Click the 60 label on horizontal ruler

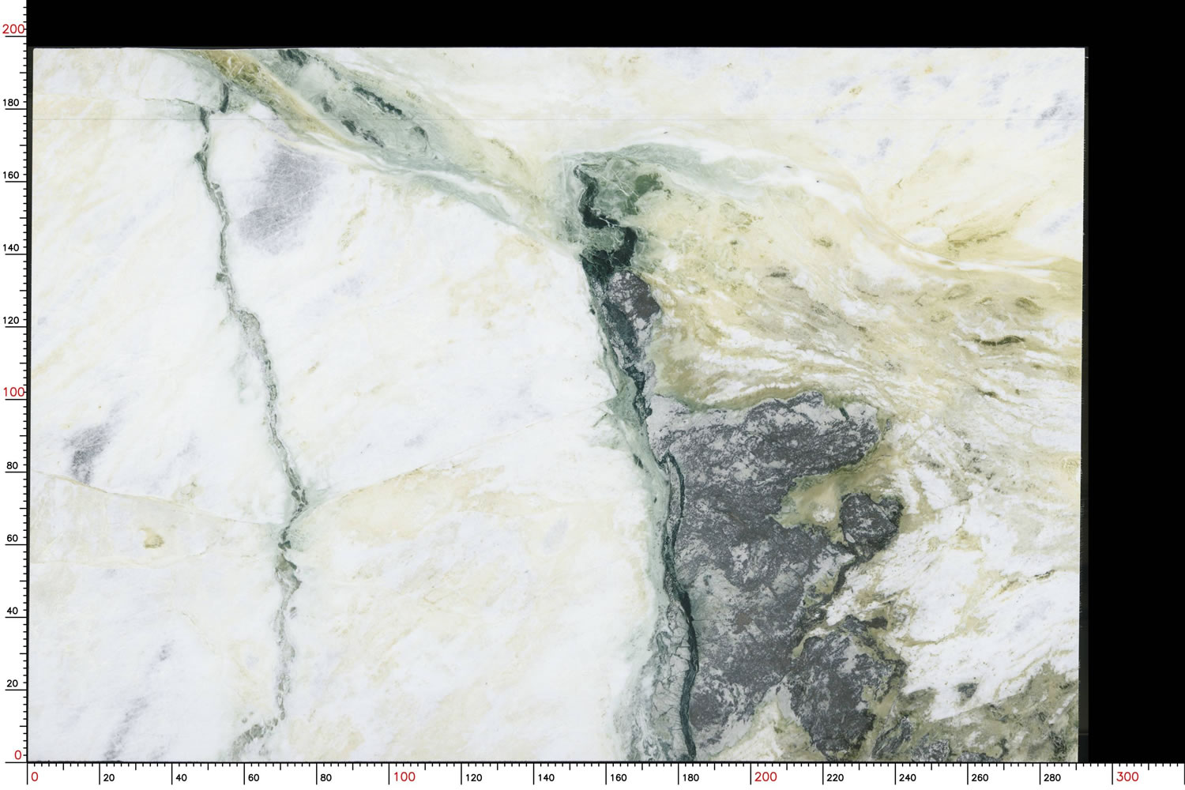[x=254, y=778]
